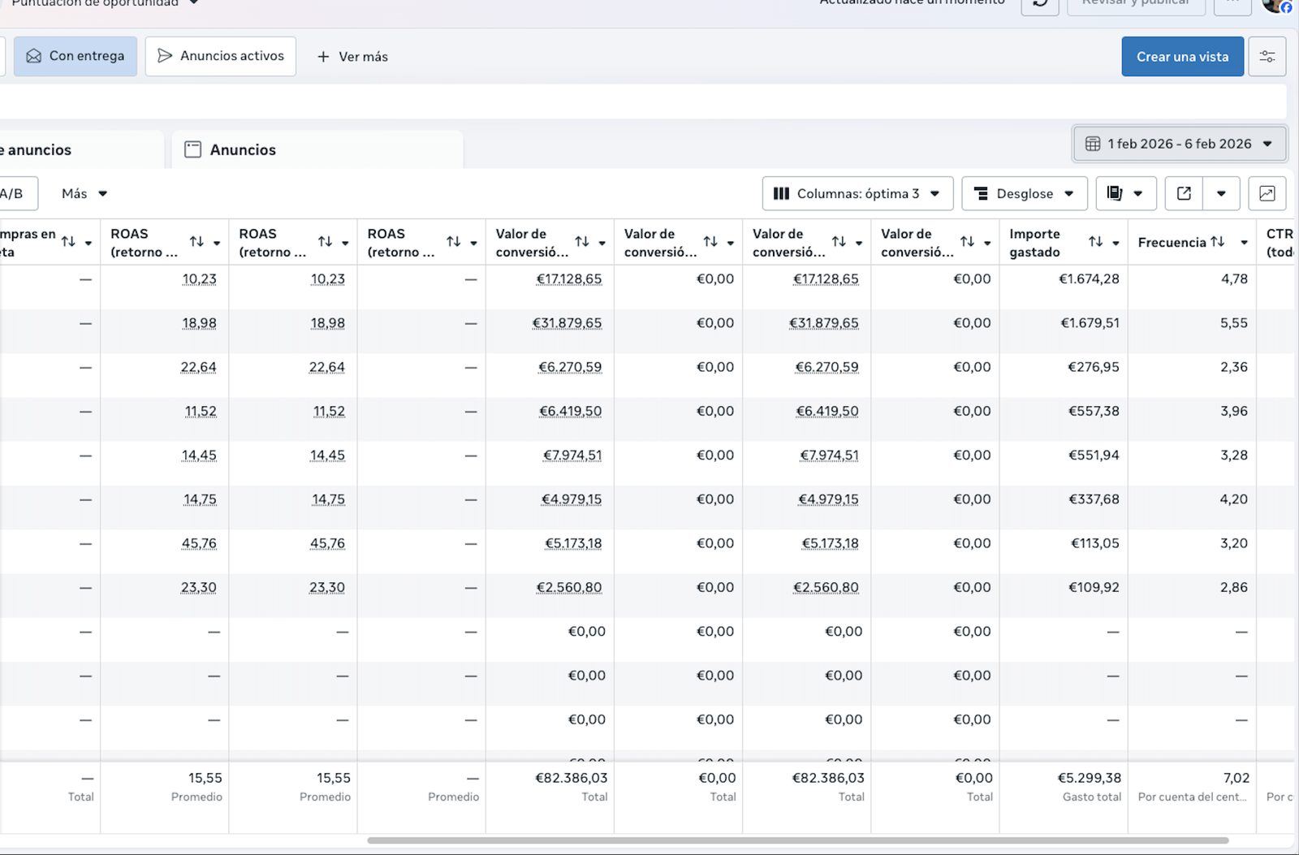Open 'mpras en' column menu arrow
The width and height of the screenshot is (1299, 855).
click(x=88, y=243)
